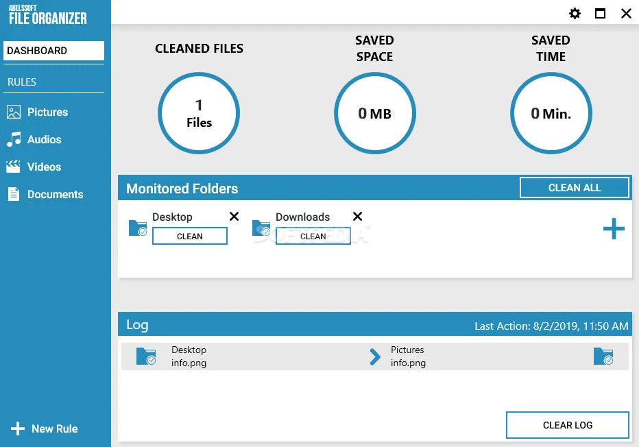Open the Videos rule
639x447 pixels.
tap(44, 167)
